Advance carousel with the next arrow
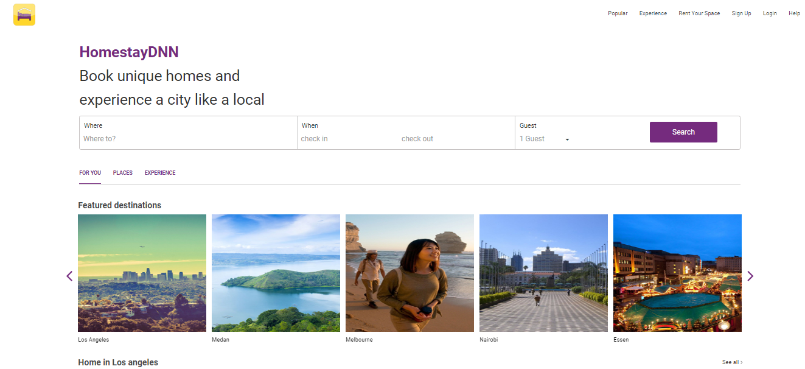Image resolution: width=805 pixels, height=369 pixels. [x=750, y=276]
